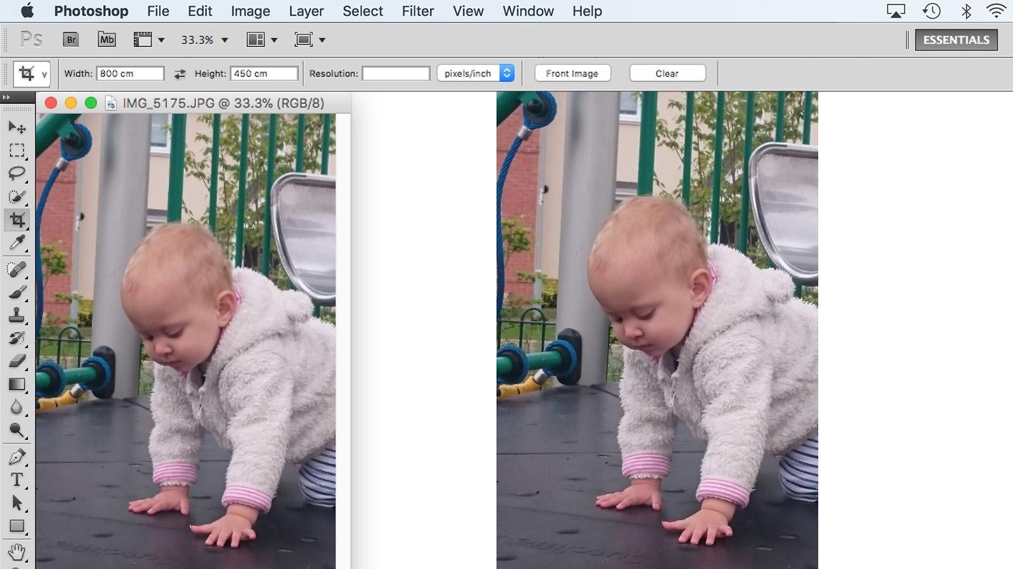Click the cropped baby photo preview
The image size is (1013, 569).
pyautogui.click(x=657, y=330)
